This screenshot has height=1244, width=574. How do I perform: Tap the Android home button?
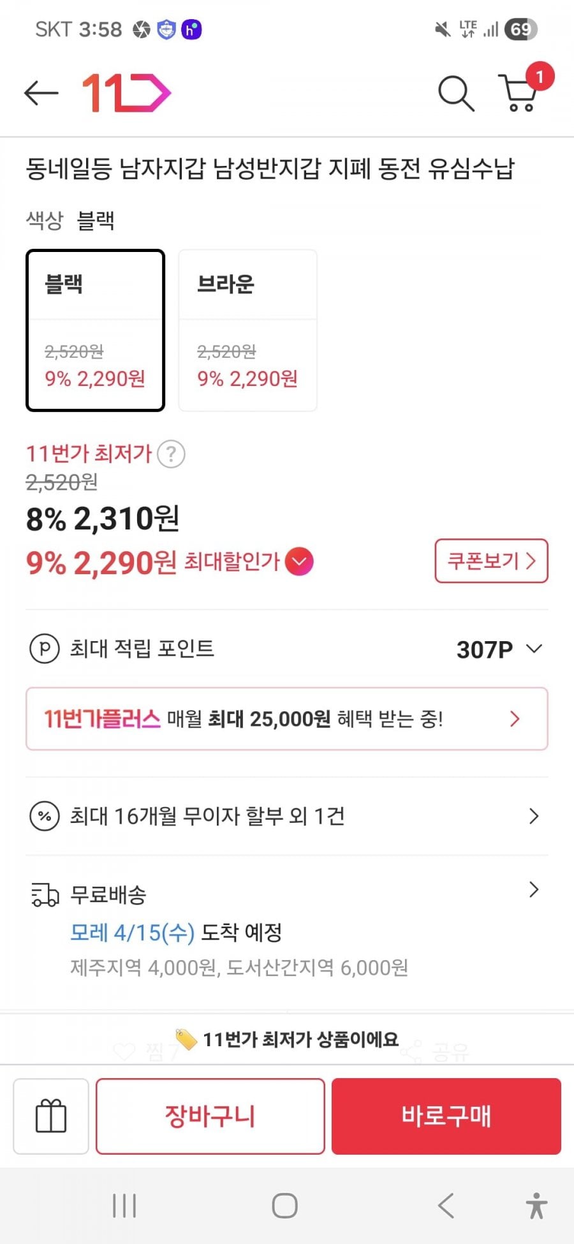click(x=284, y=1206)
